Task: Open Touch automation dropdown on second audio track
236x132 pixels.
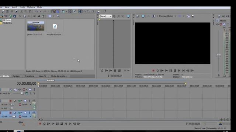Action: [30, 117]
